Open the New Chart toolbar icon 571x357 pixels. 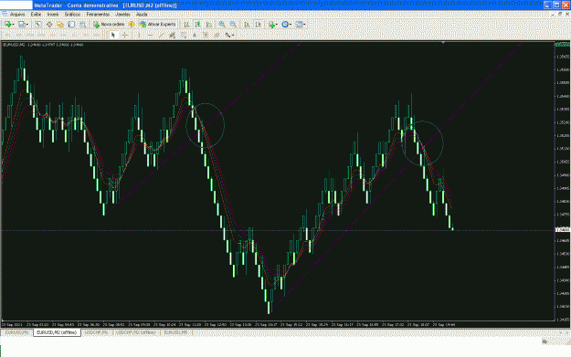7,25
